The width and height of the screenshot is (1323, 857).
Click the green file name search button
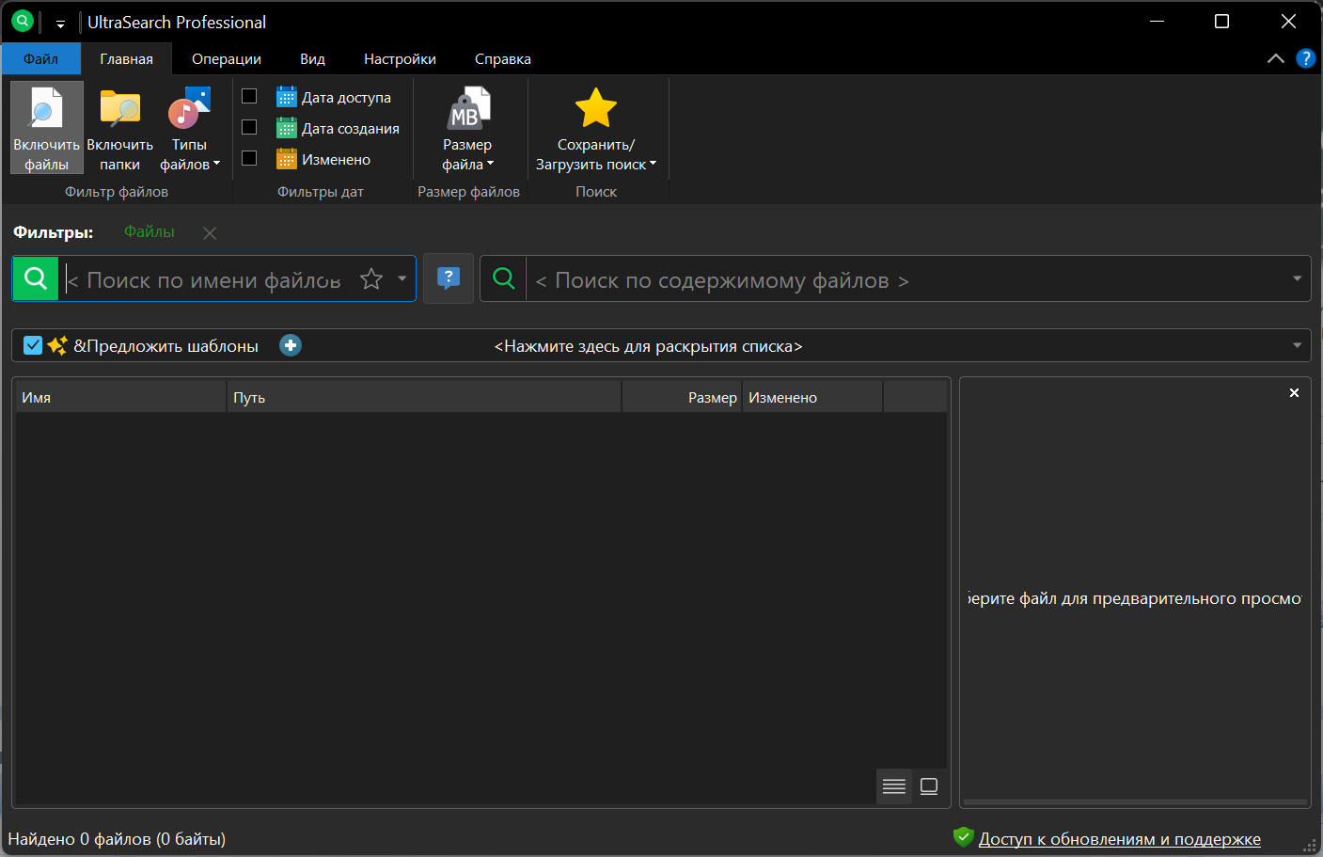[x=36, y=278]
